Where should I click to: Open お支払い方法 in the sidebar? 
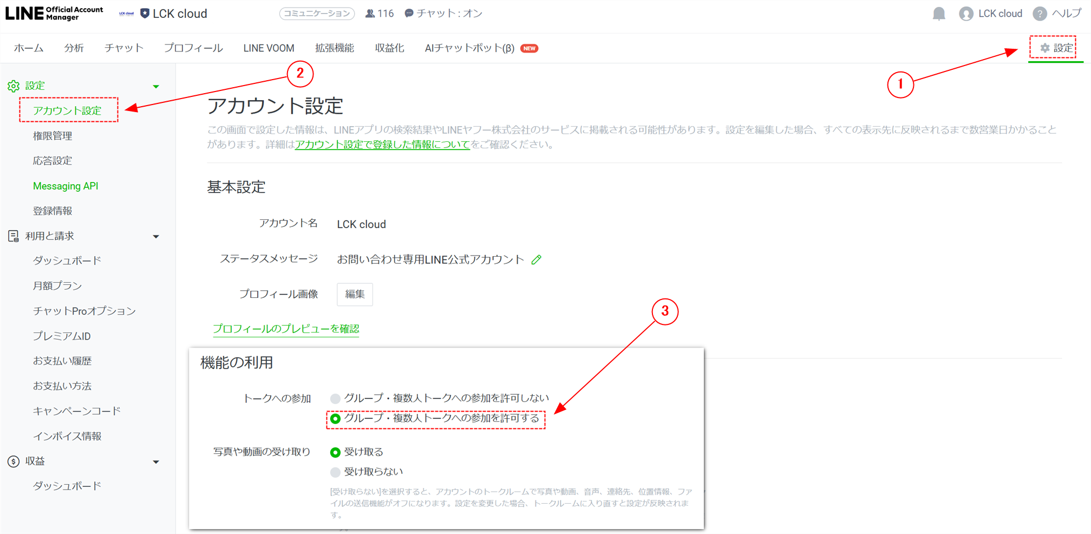tap(62, 386)
